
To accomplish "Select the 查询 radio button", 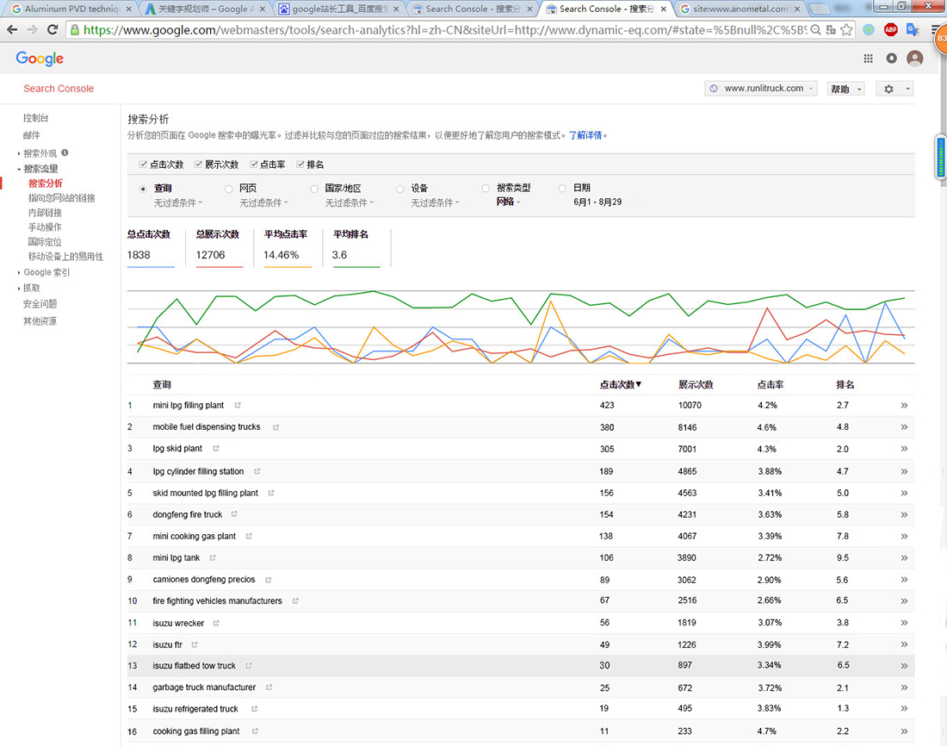I will coord(143,189).
